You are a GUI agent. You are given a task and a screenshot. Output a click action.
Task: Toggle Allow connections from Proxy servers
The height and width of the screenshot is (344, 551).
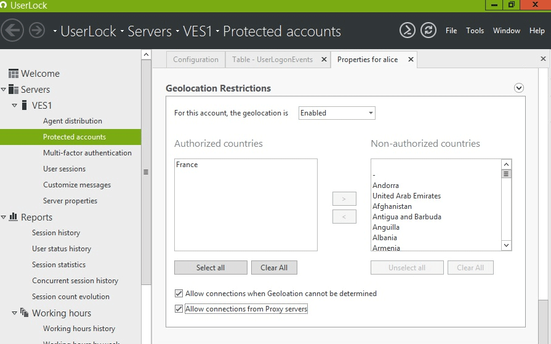pyautogui.click(x=179, y=308)
